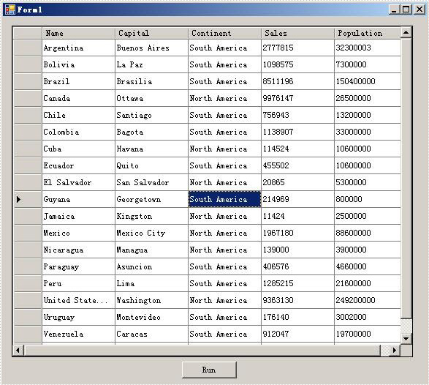Click the horizontal scrollbar right arrow
This screenshot has width=429, height=385.
pos(394,350)
